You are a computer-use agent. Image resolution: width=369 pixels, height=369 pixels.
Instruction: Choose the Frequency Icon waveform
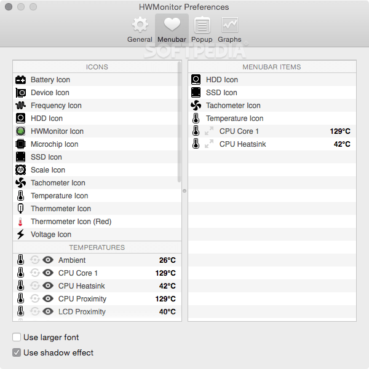click(20, 106)
